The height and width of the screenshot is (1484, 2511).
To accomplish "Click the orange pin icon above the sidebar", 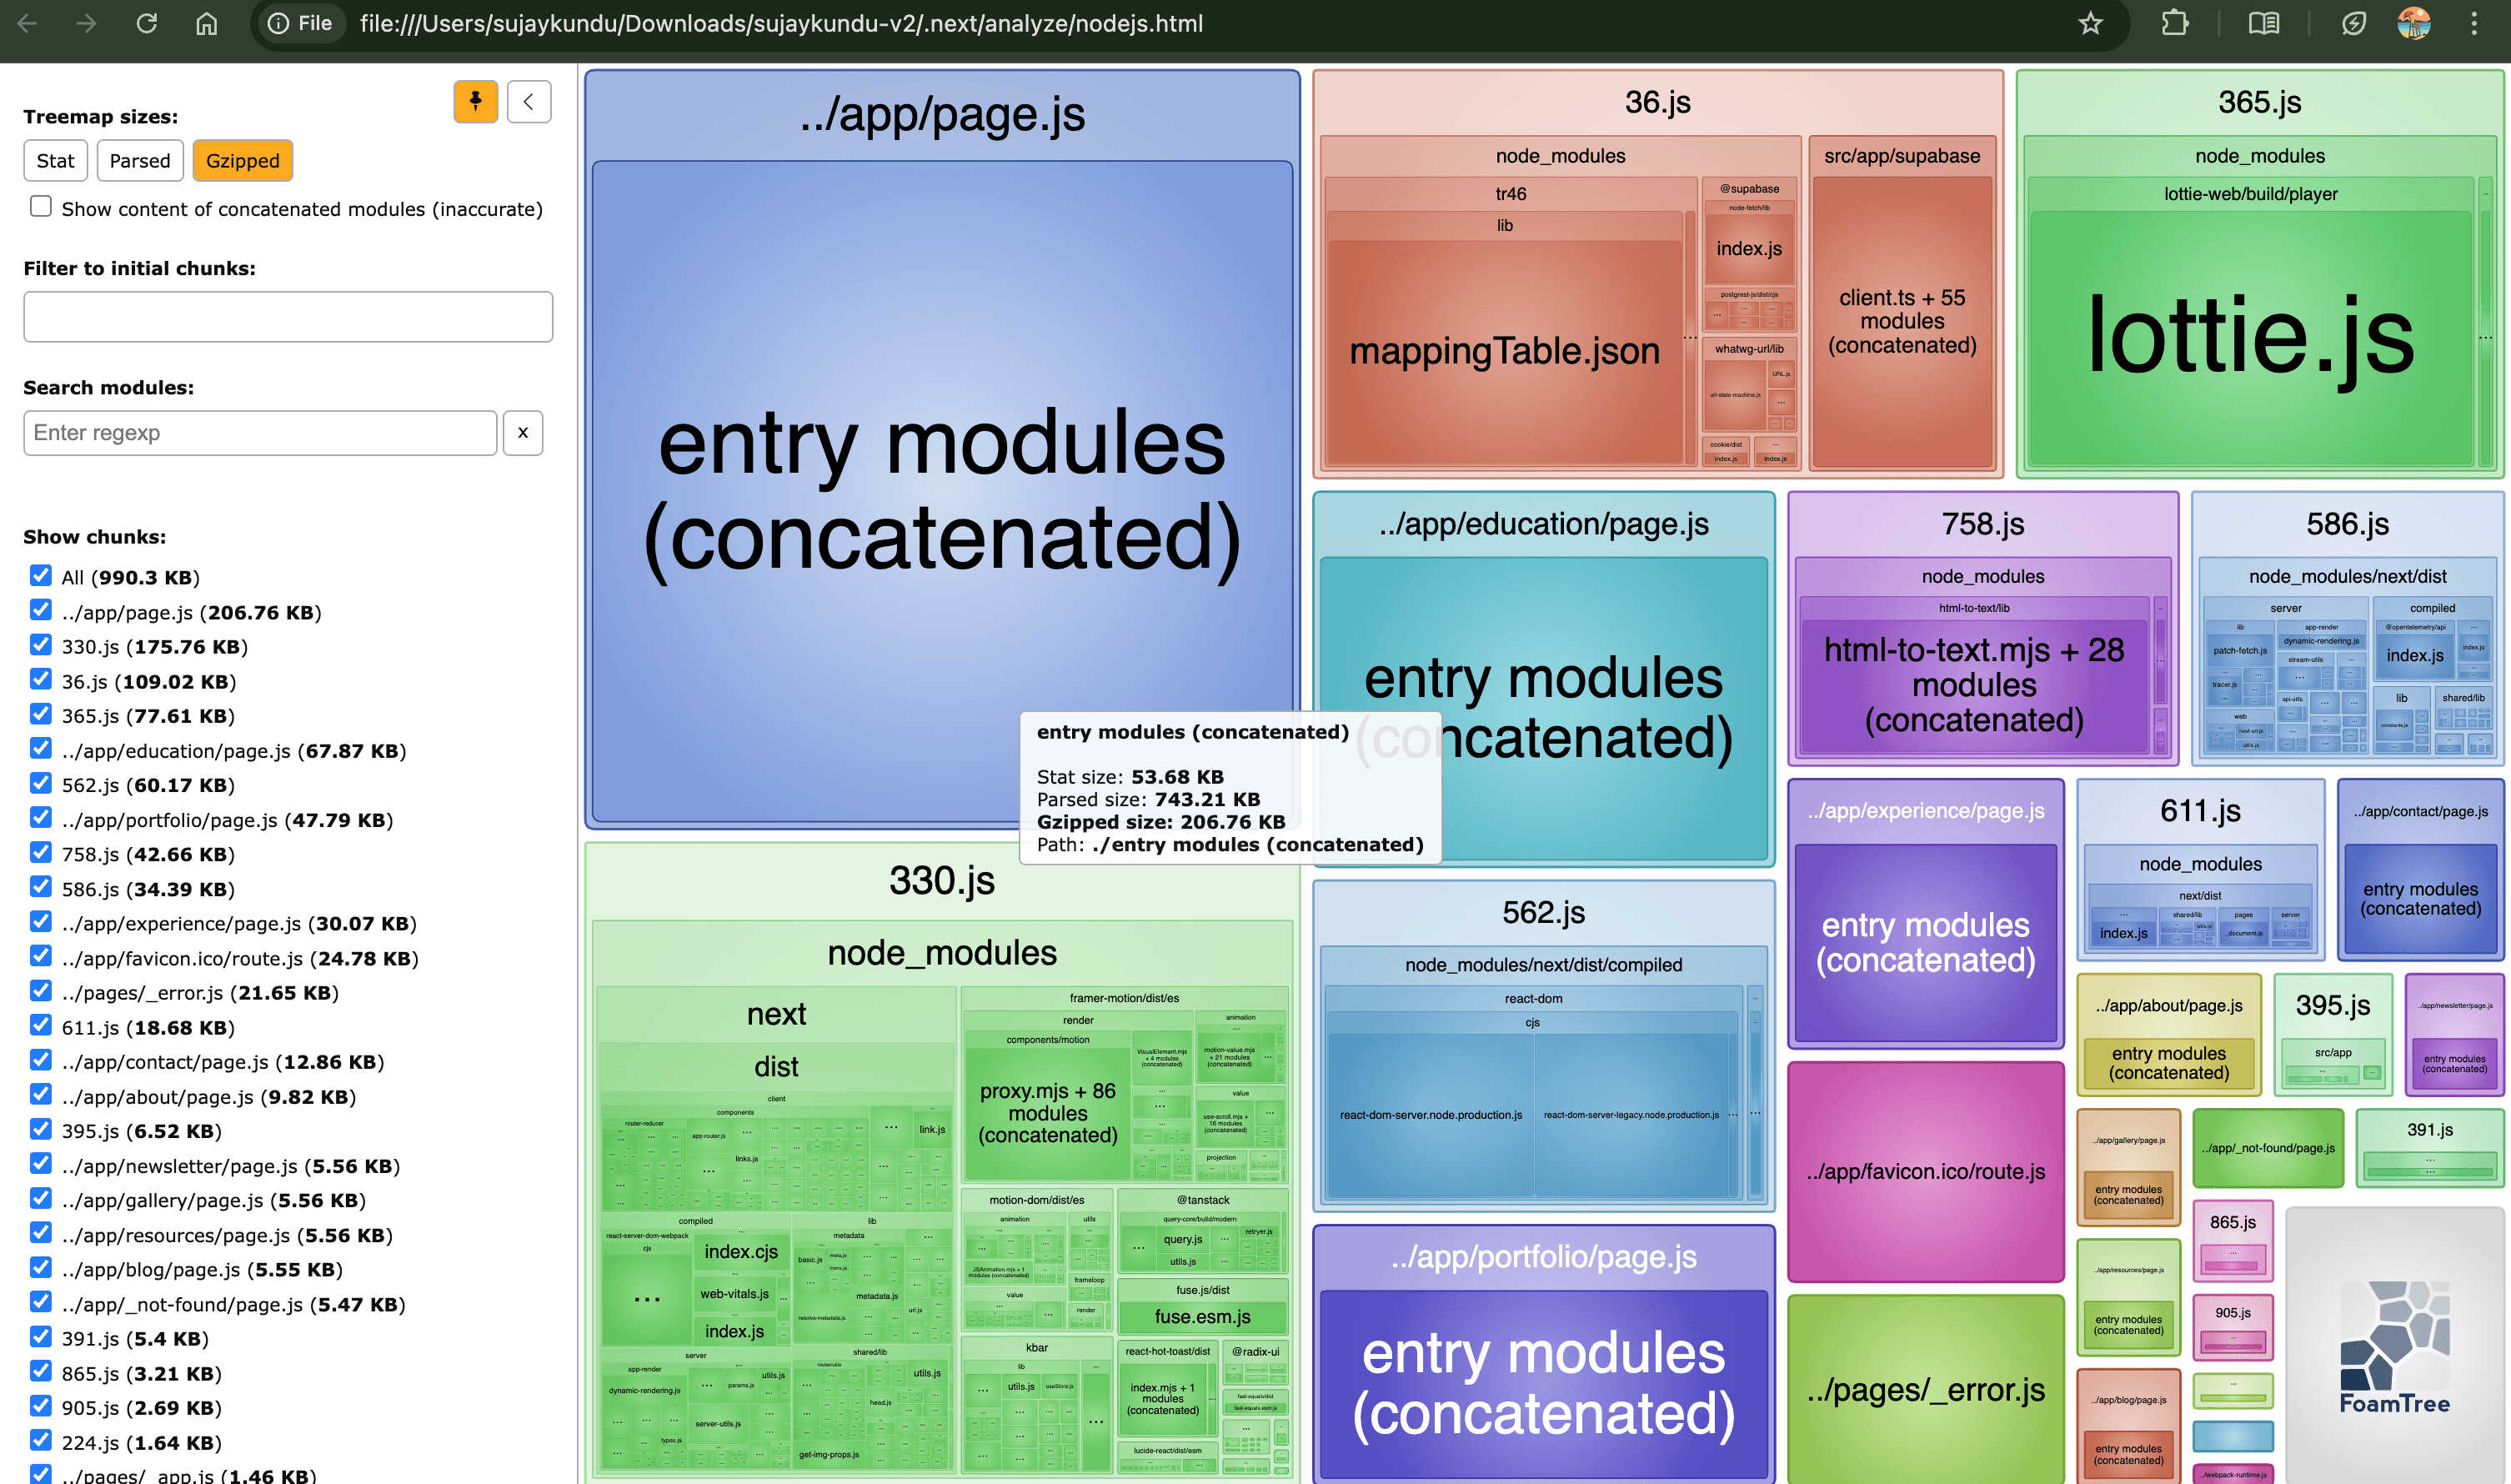I will pyautogui.click(x=475, y=101).
